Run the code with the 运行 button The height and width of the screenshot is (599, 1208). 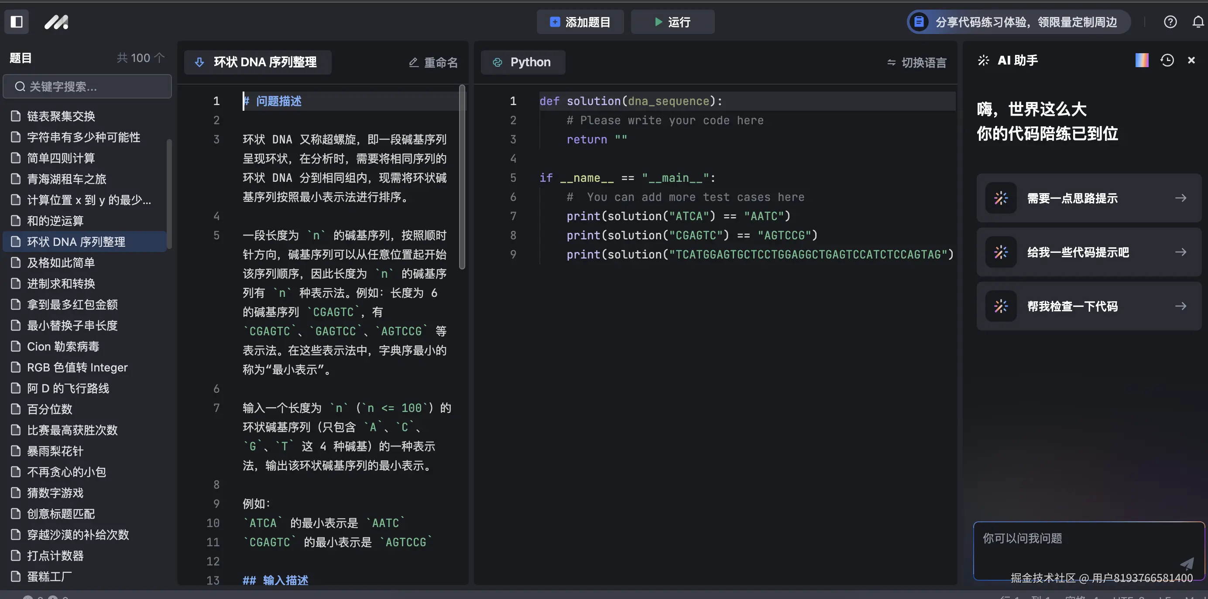pyautogui.click(x=672, y=21)
